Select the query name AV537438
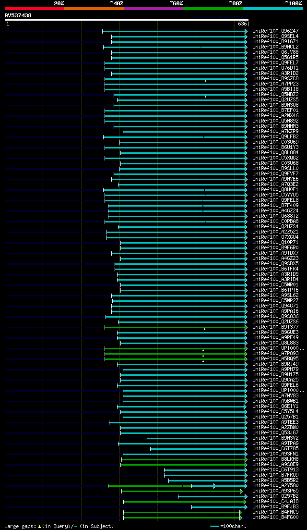Image resolution: width=307 pixels, height=530 pixels. click(x=18, y=15)
